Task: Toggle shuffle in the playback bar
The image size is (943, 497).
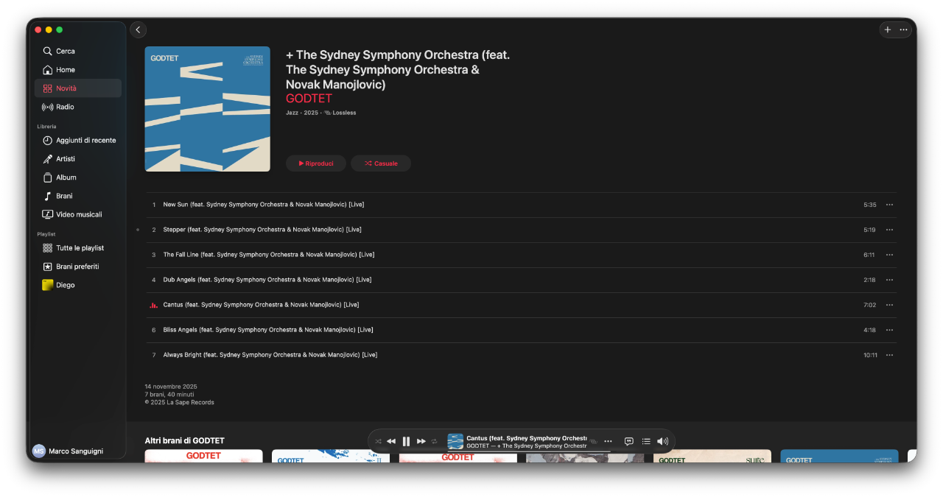Action: (x=379, y=441)
